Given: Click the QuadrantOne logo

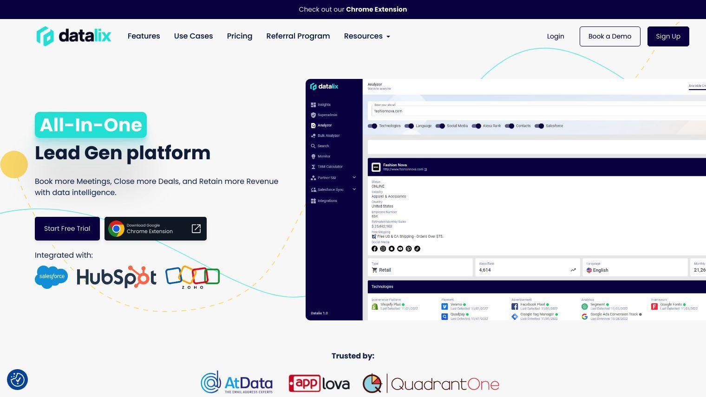Looking at the screenshot, I should pyautogui.click(x=431, y=384).
